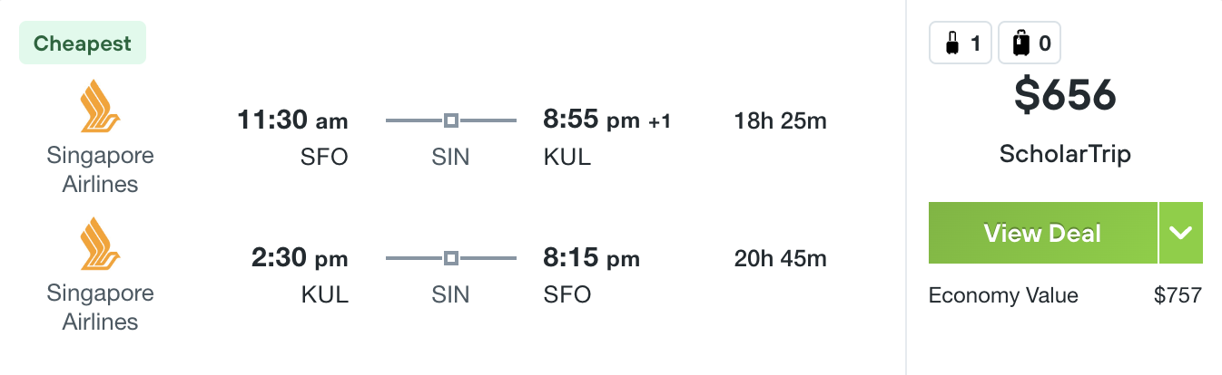Click the Singapore Airlines logo on outbound flight
The width and height of the screenshot is (1222, 375).
(101, 107)
